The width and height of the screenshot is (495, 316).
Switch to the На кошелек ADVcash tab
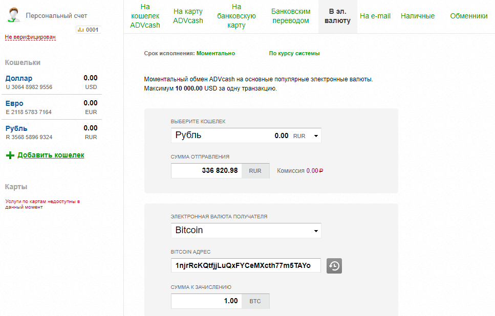pyautogui.click(x=145, y=16)
